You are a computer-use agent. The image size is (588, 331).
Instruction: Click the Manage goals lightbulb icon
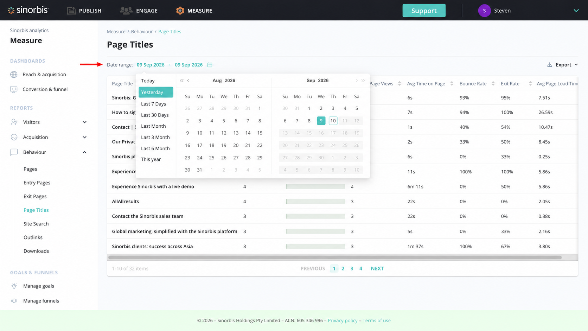tap(14, 286)
